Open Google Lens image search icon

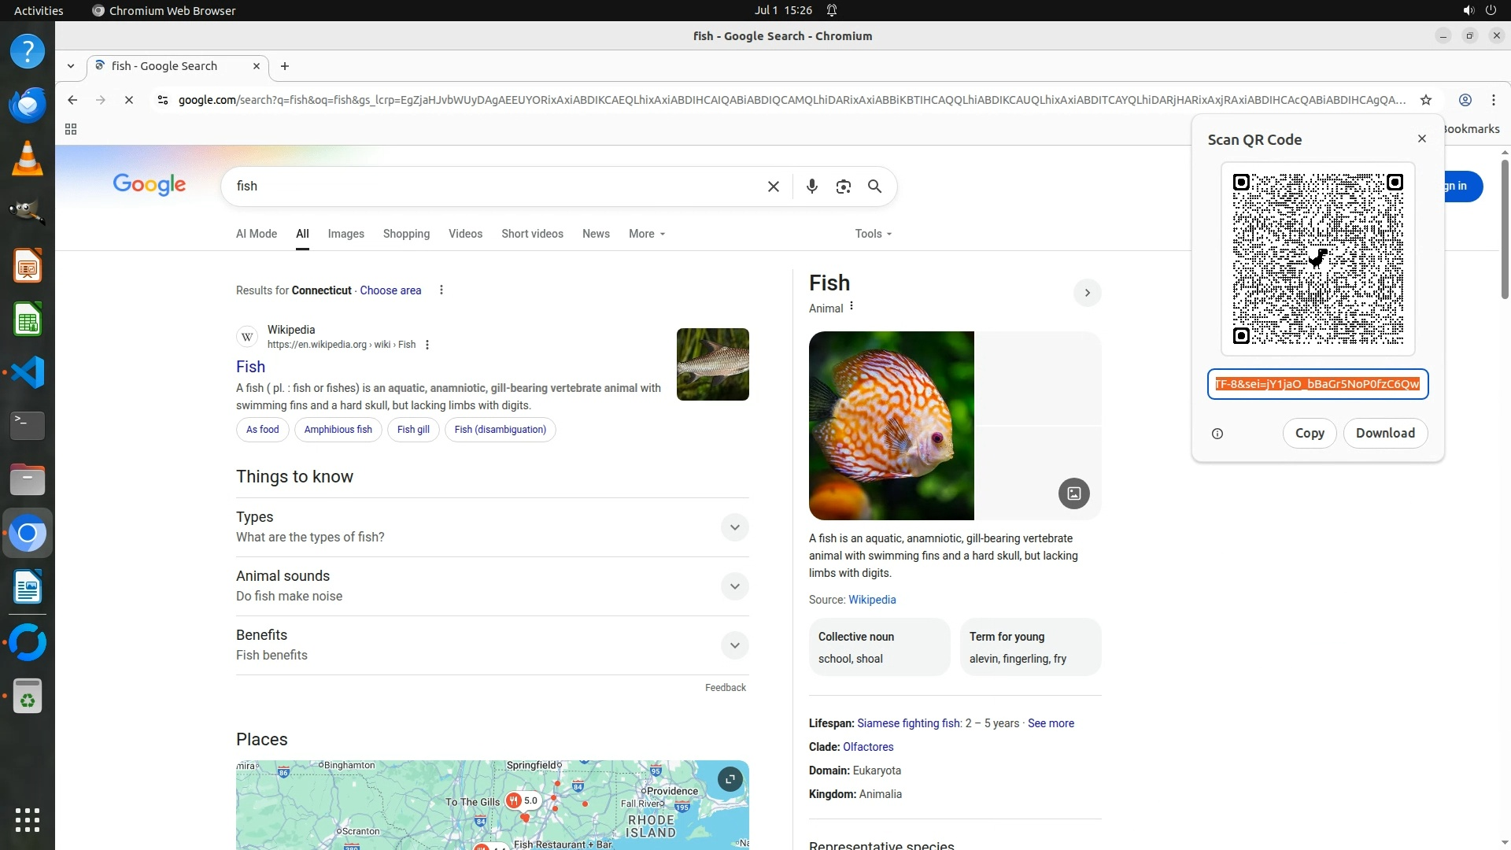coord(843,187)
